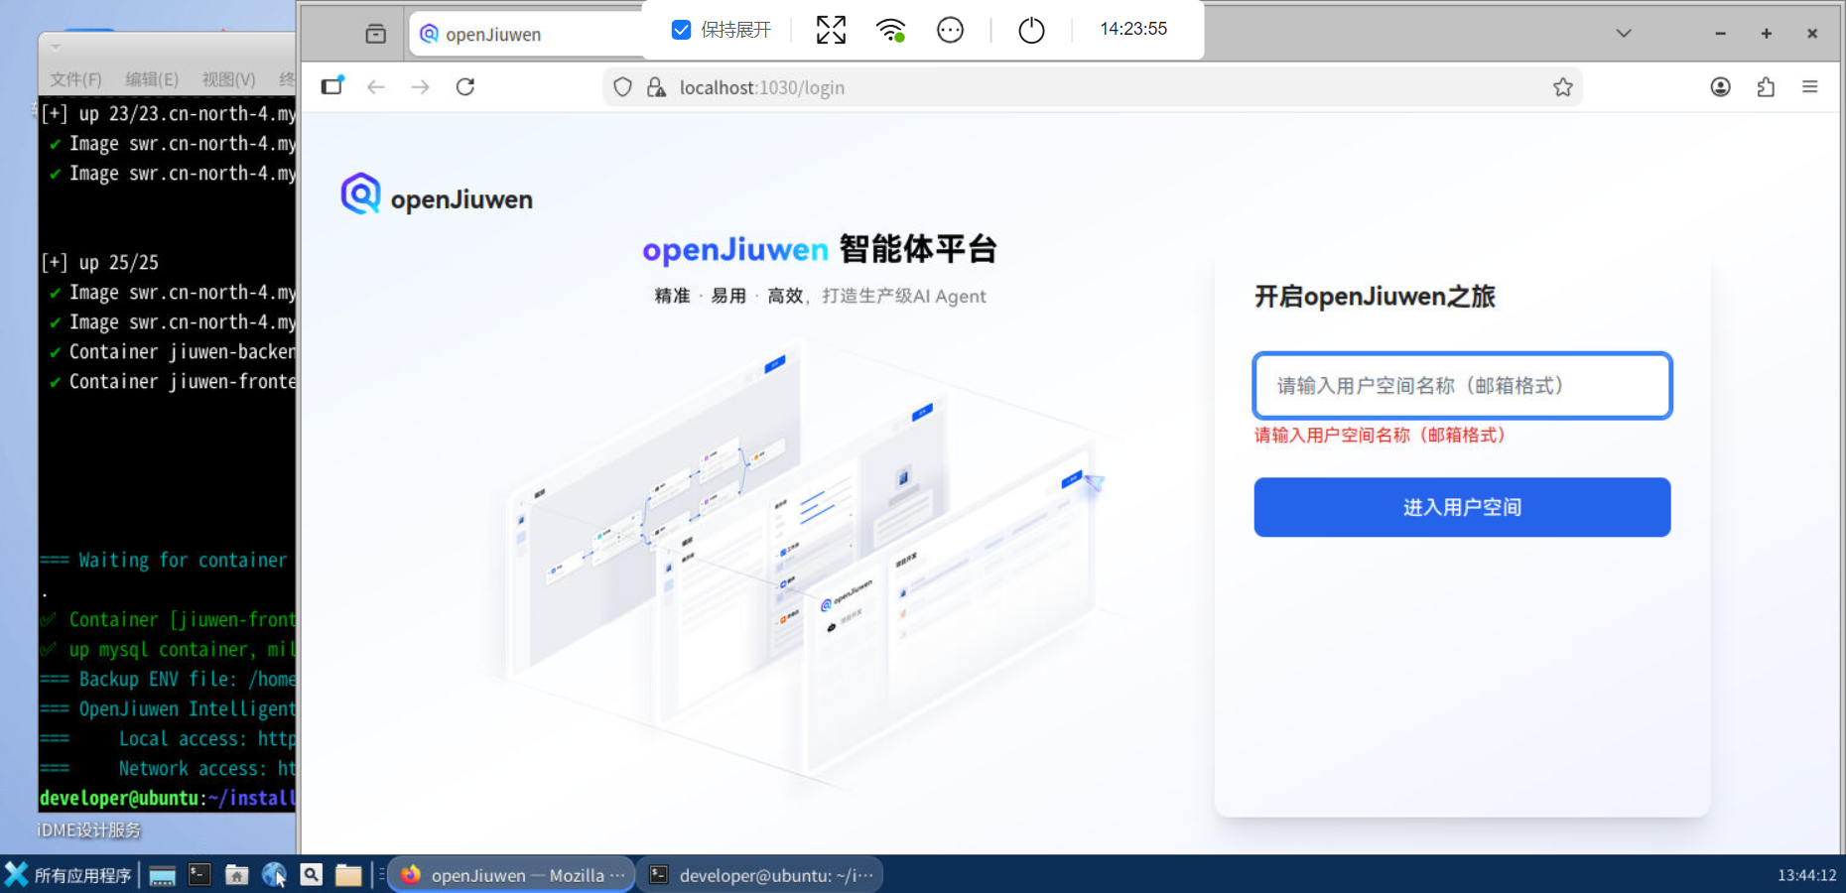Open the 文件(F) menu in terminal
Screen dimensions: 1846x893
[x=75, y=79]
